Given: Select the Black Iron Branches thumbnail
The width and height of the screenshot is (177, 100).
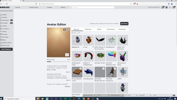Looking at the screenshot, I should [123, 40].
